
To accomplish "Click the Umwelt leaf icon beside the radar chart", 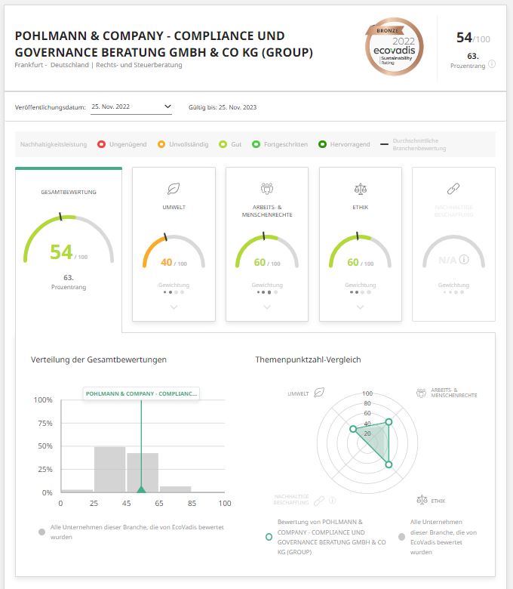I will click(x=319, y=393).
